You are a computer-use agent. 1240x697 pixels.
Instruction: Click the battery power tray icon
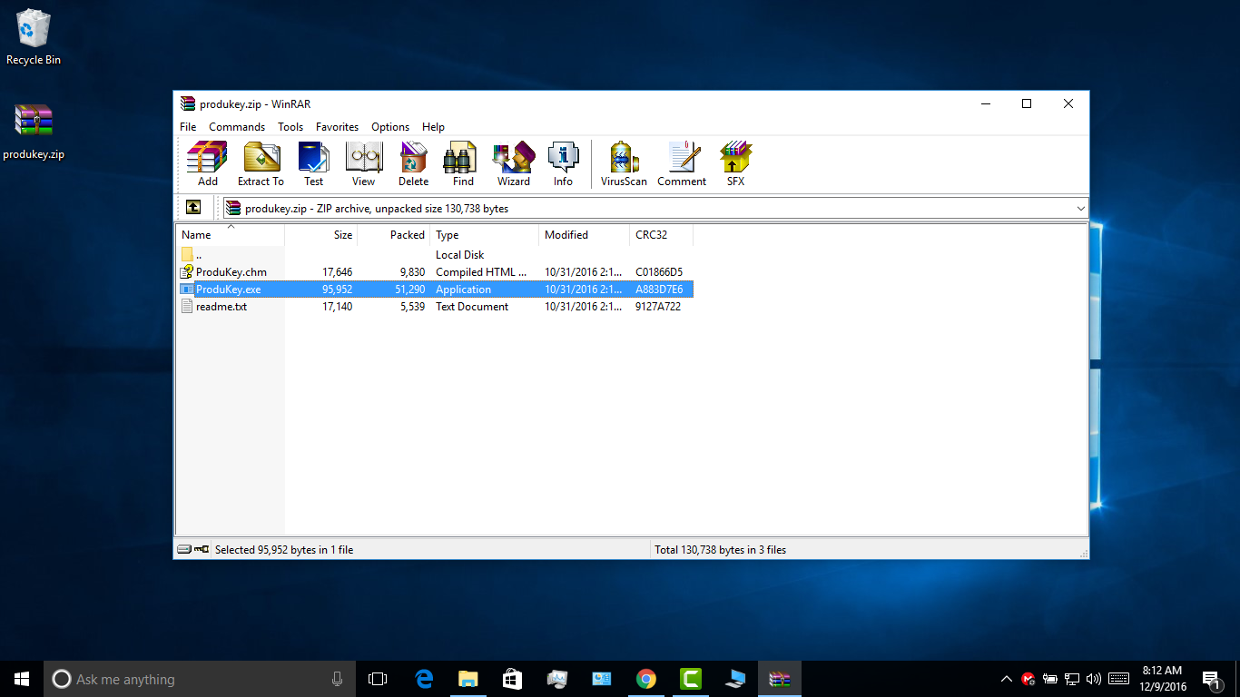click(x=1050, y=679)
